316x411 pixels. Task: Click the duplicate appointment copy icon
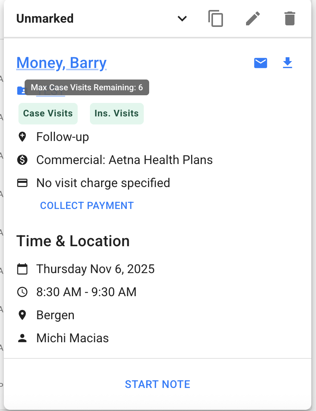coord(216,18)
